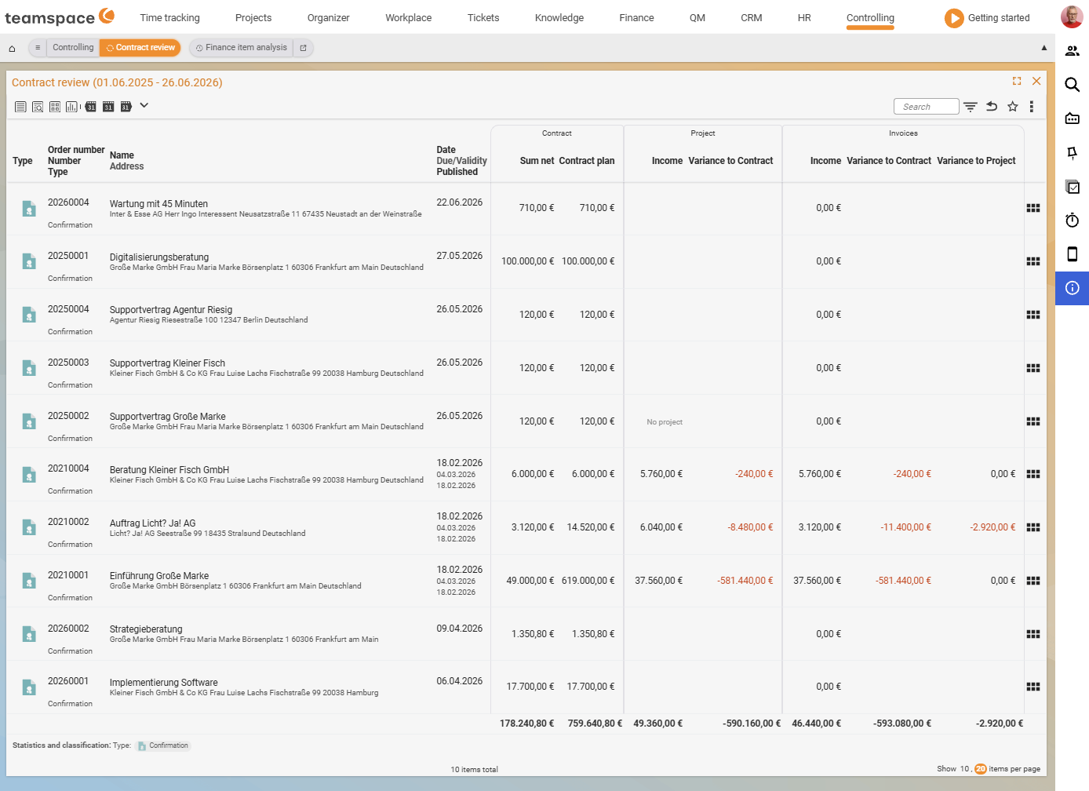Open global search in right sidebar
1089x791 pixels.
(x=1073, y=85)
